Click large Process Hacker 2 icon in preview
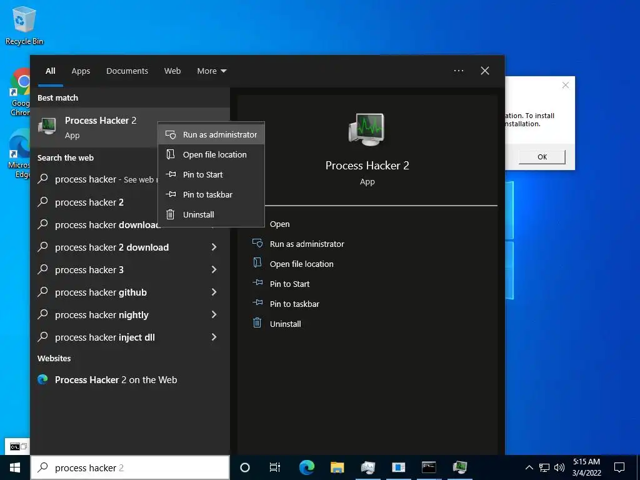 point(367,129)
